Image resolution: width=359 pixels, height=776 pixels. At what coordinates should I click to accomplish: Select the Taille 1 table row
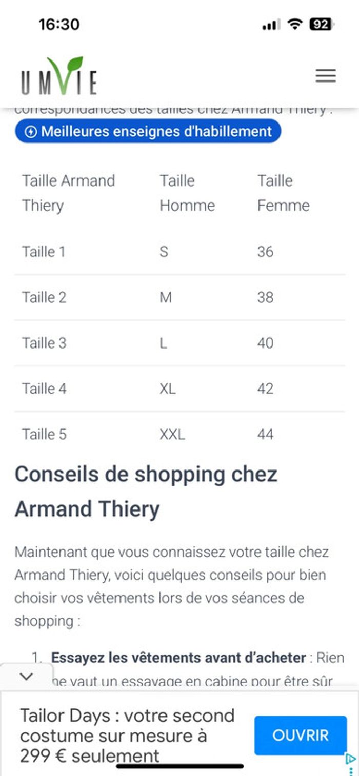click(180, 252)
